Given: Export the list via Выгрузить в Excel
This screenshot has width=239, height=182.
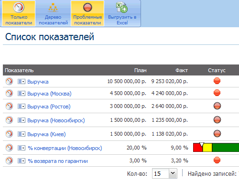Looking at the screenshot, I should tap(122, 13).
